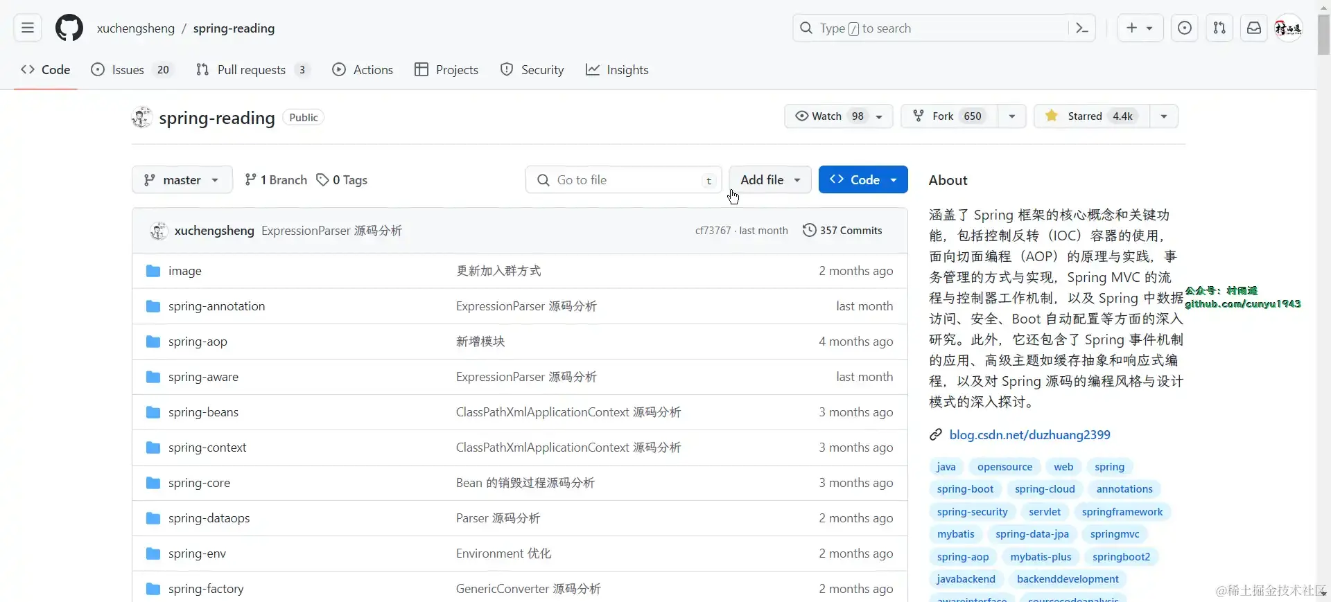Open the Pull requests tab

(252, 69)
